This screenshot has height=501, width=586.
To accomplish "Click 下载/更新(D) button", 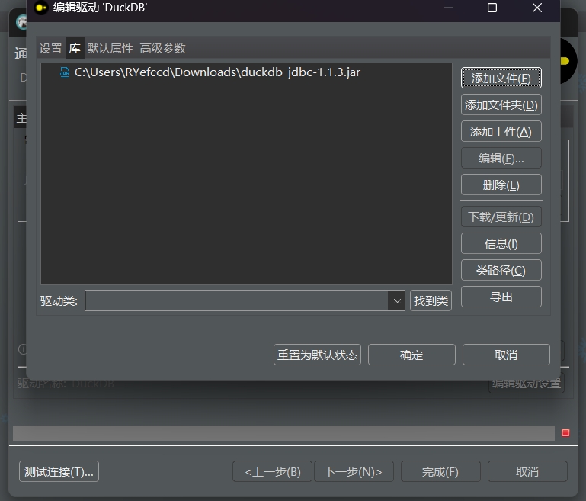I will point(501,217).
